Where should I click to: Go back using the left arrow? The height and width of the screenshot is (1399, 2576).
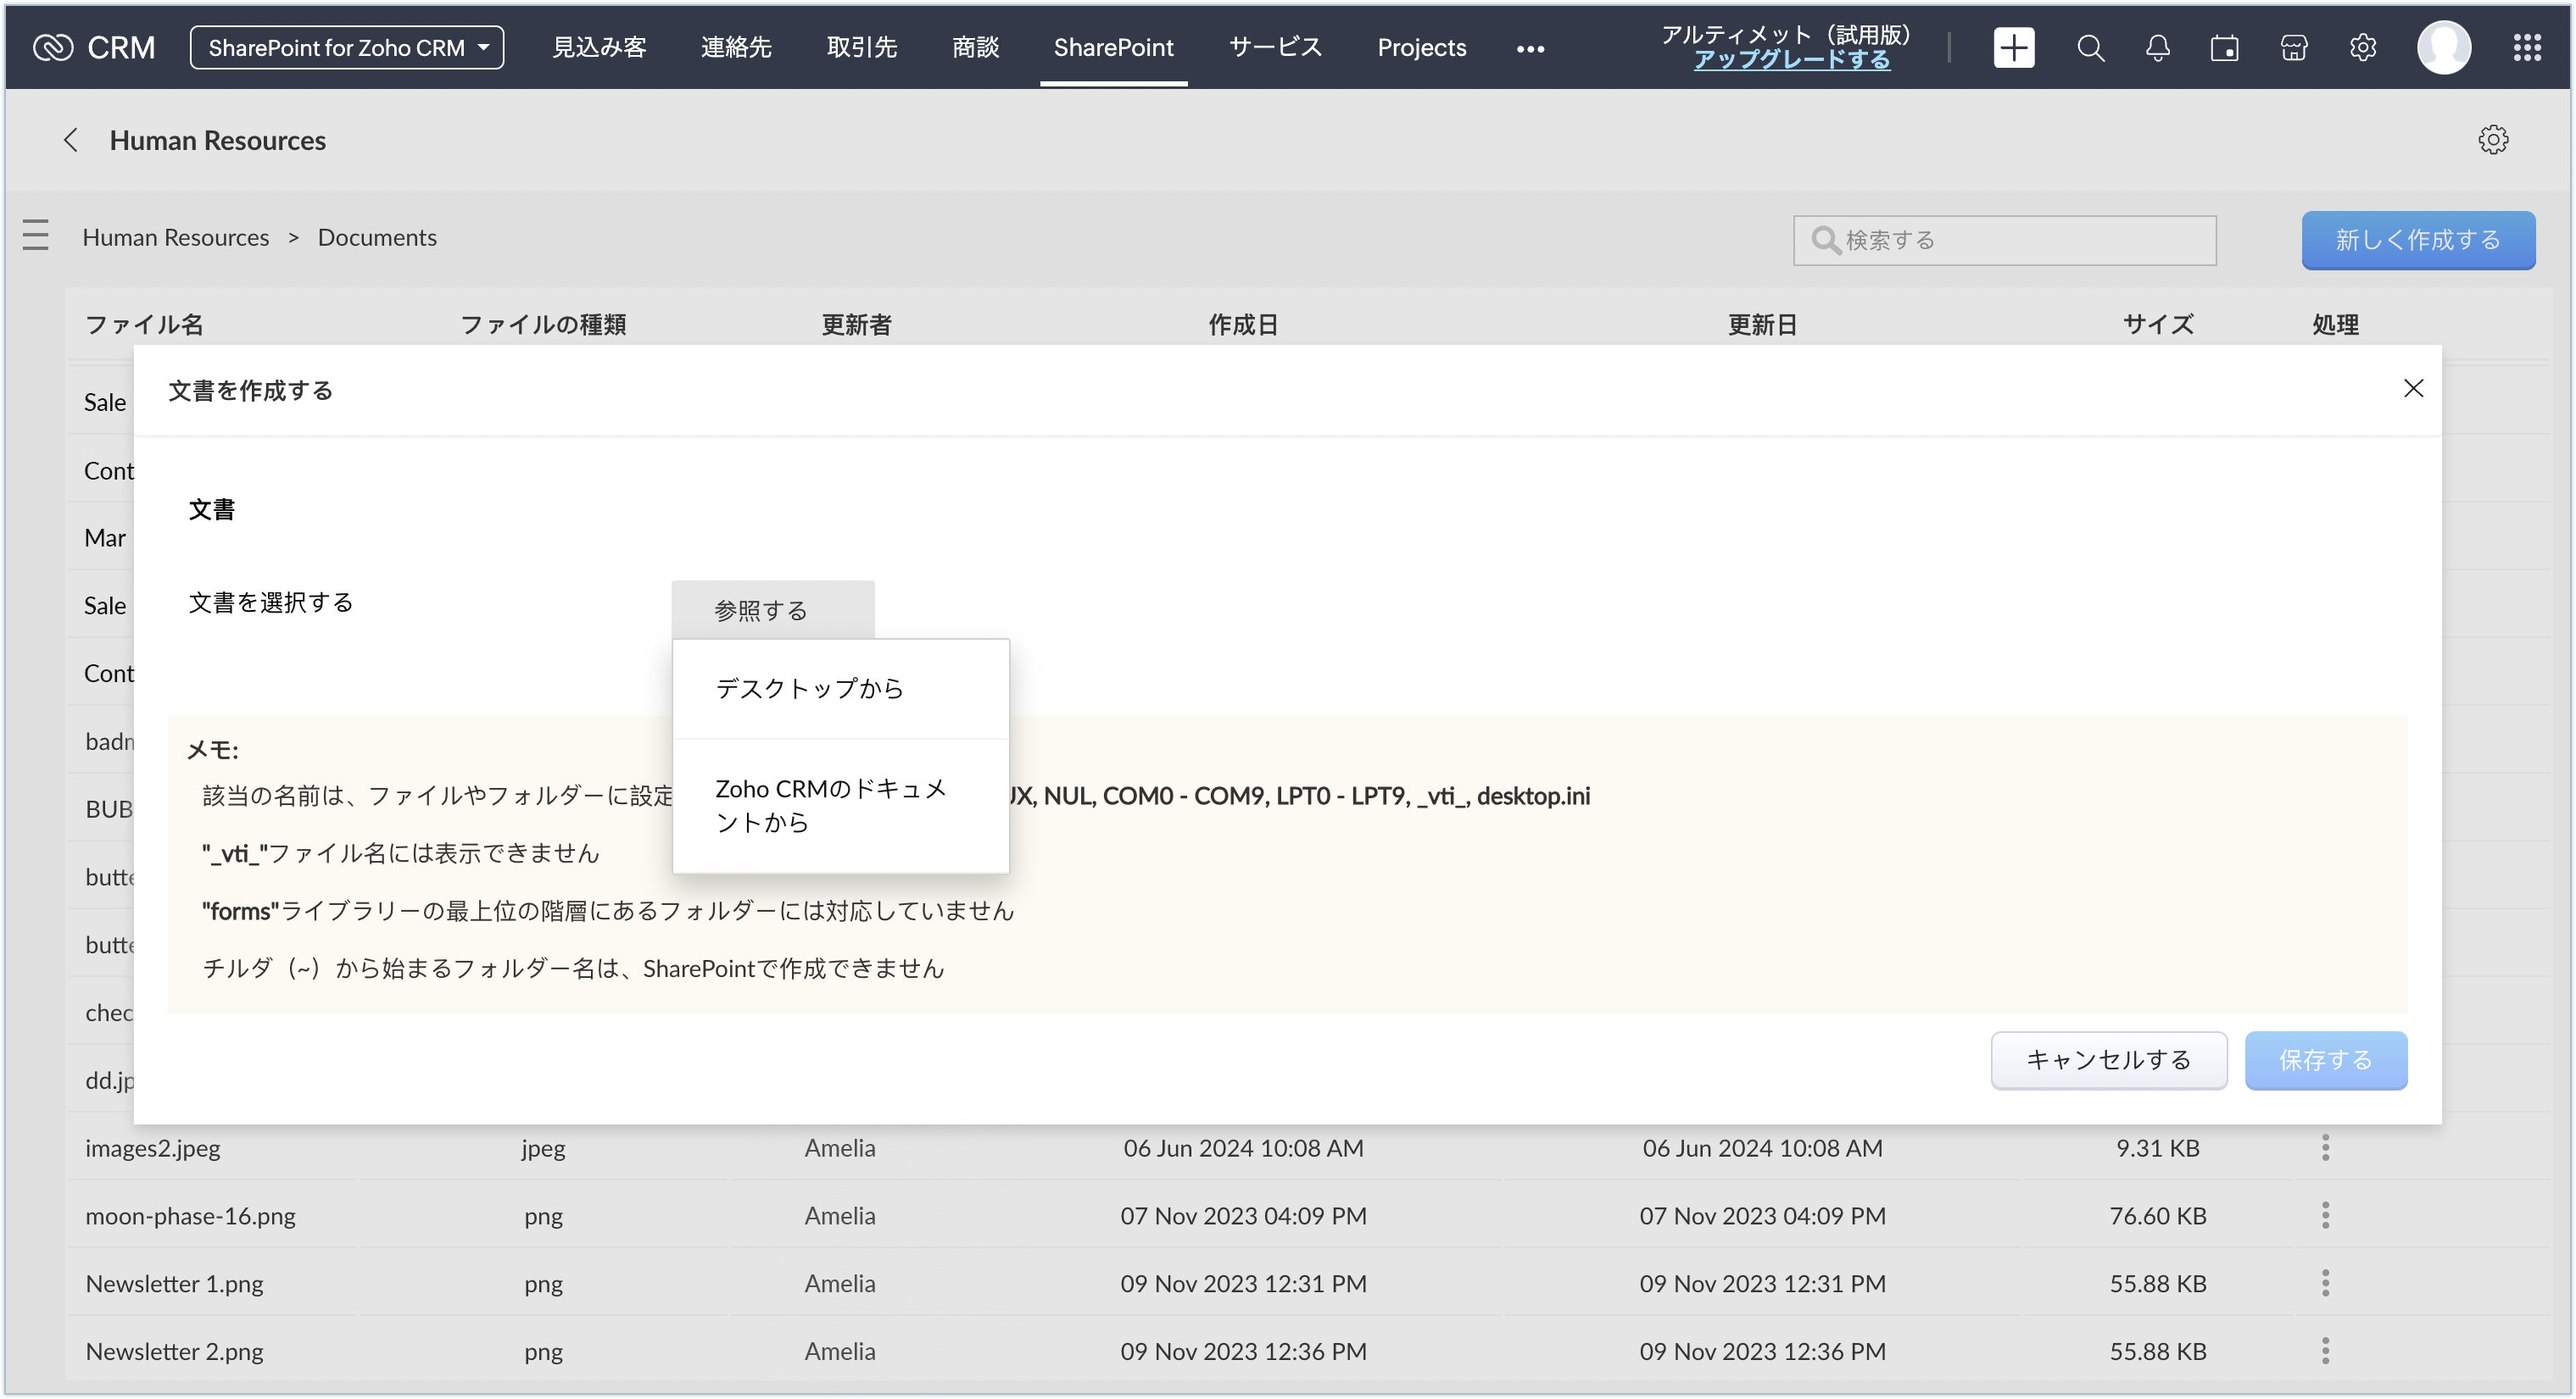click(x=70, y=140)
